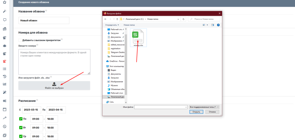
Task: Click the refresh button in file dialog
Action: point(184,19)
